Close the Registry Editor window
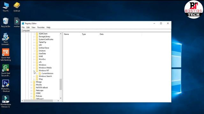Viewport: 204px width, 114px height. (x=168, y=23)
